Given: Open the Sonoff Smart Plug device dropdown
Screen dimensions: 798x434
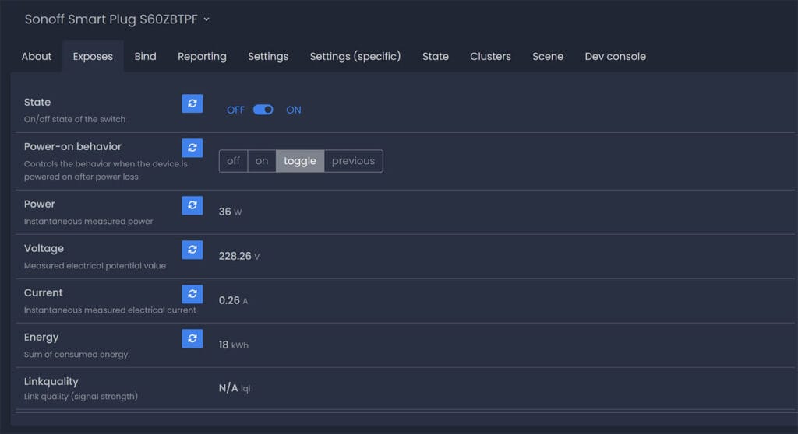Looking at the screenshot, I should pyautogui.click(x=117, y=19).
